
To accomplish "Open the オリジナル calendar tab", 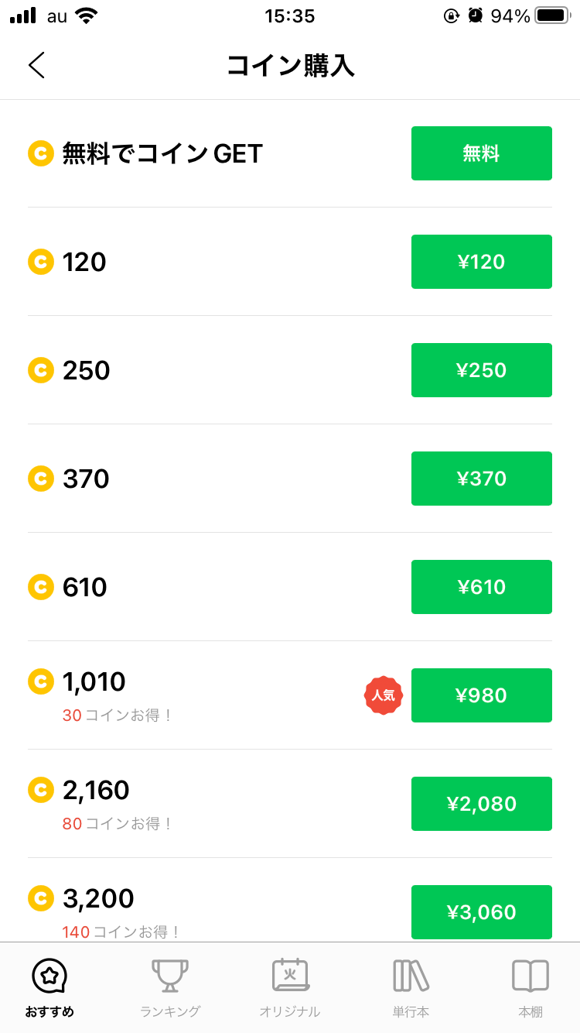I will coord(290,976).
